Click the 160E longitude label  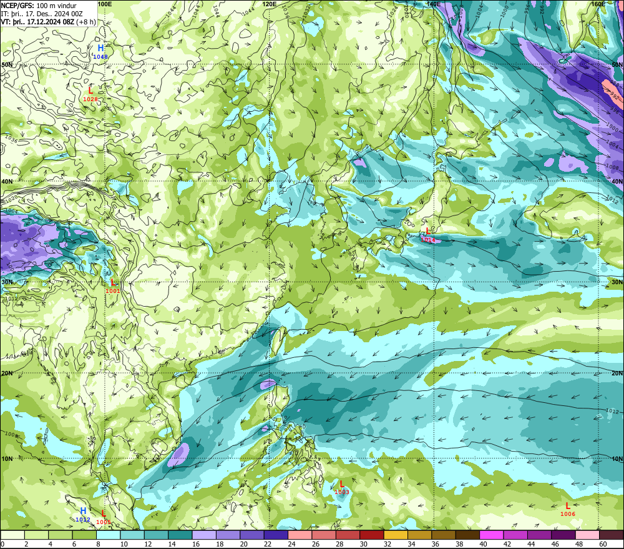(x=598, y=4)
